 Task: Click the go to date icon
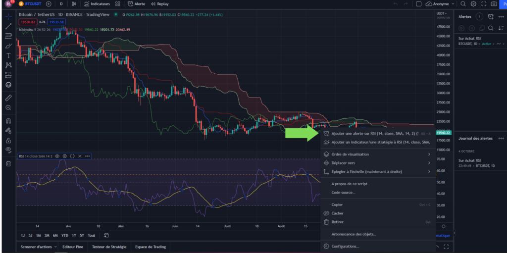pyautogui.click(x=106, y=236)
